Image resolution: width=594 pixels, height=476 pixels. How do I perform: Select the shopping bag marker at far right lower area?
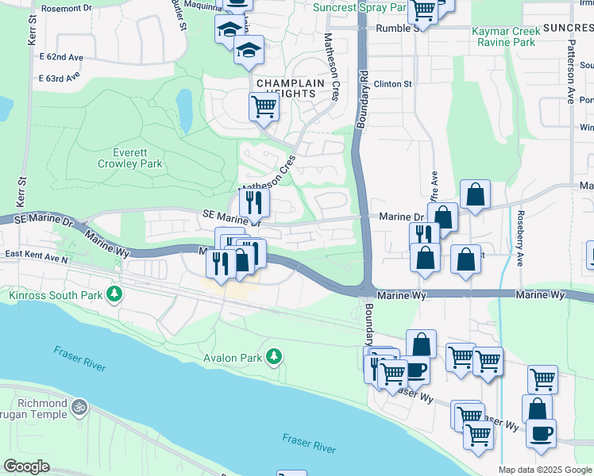point(537,409)
